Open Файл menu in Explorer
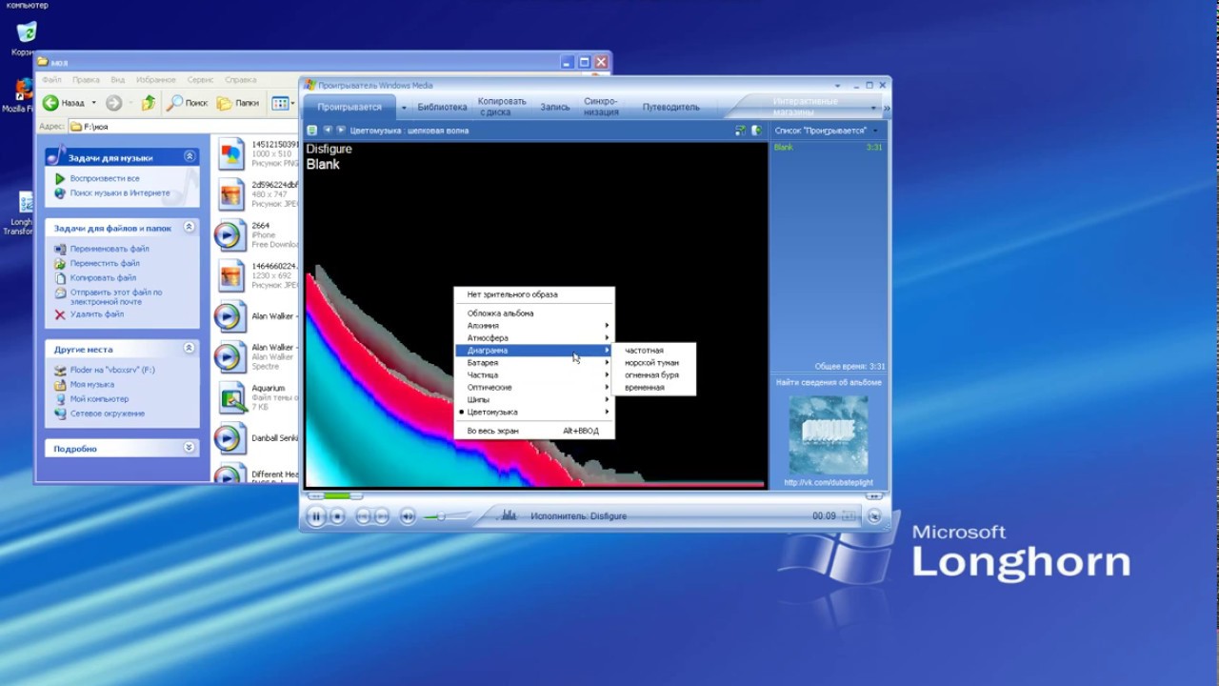The height and width of the screenshot is (686, 1219). (51, 80)
